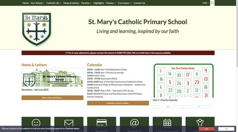Select Year 5 PGL Marchant's Hill entry
The image size is (238, 132).
tap(110, 91)
